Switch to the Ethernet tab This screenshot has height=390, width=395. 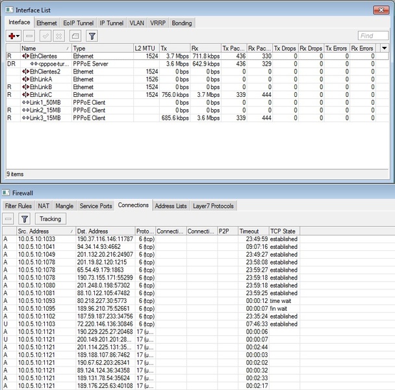(47, 23)
